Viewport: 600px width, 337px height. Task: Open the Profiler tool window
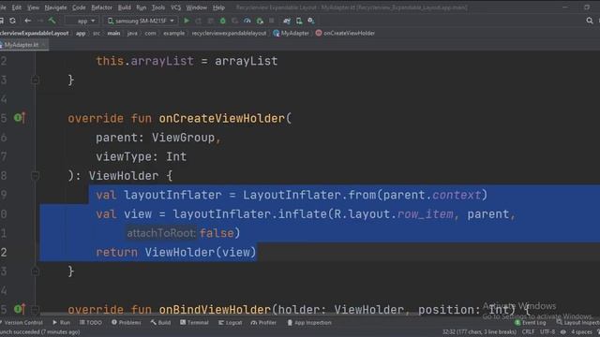pyautogui.click(x=263, y=322)
